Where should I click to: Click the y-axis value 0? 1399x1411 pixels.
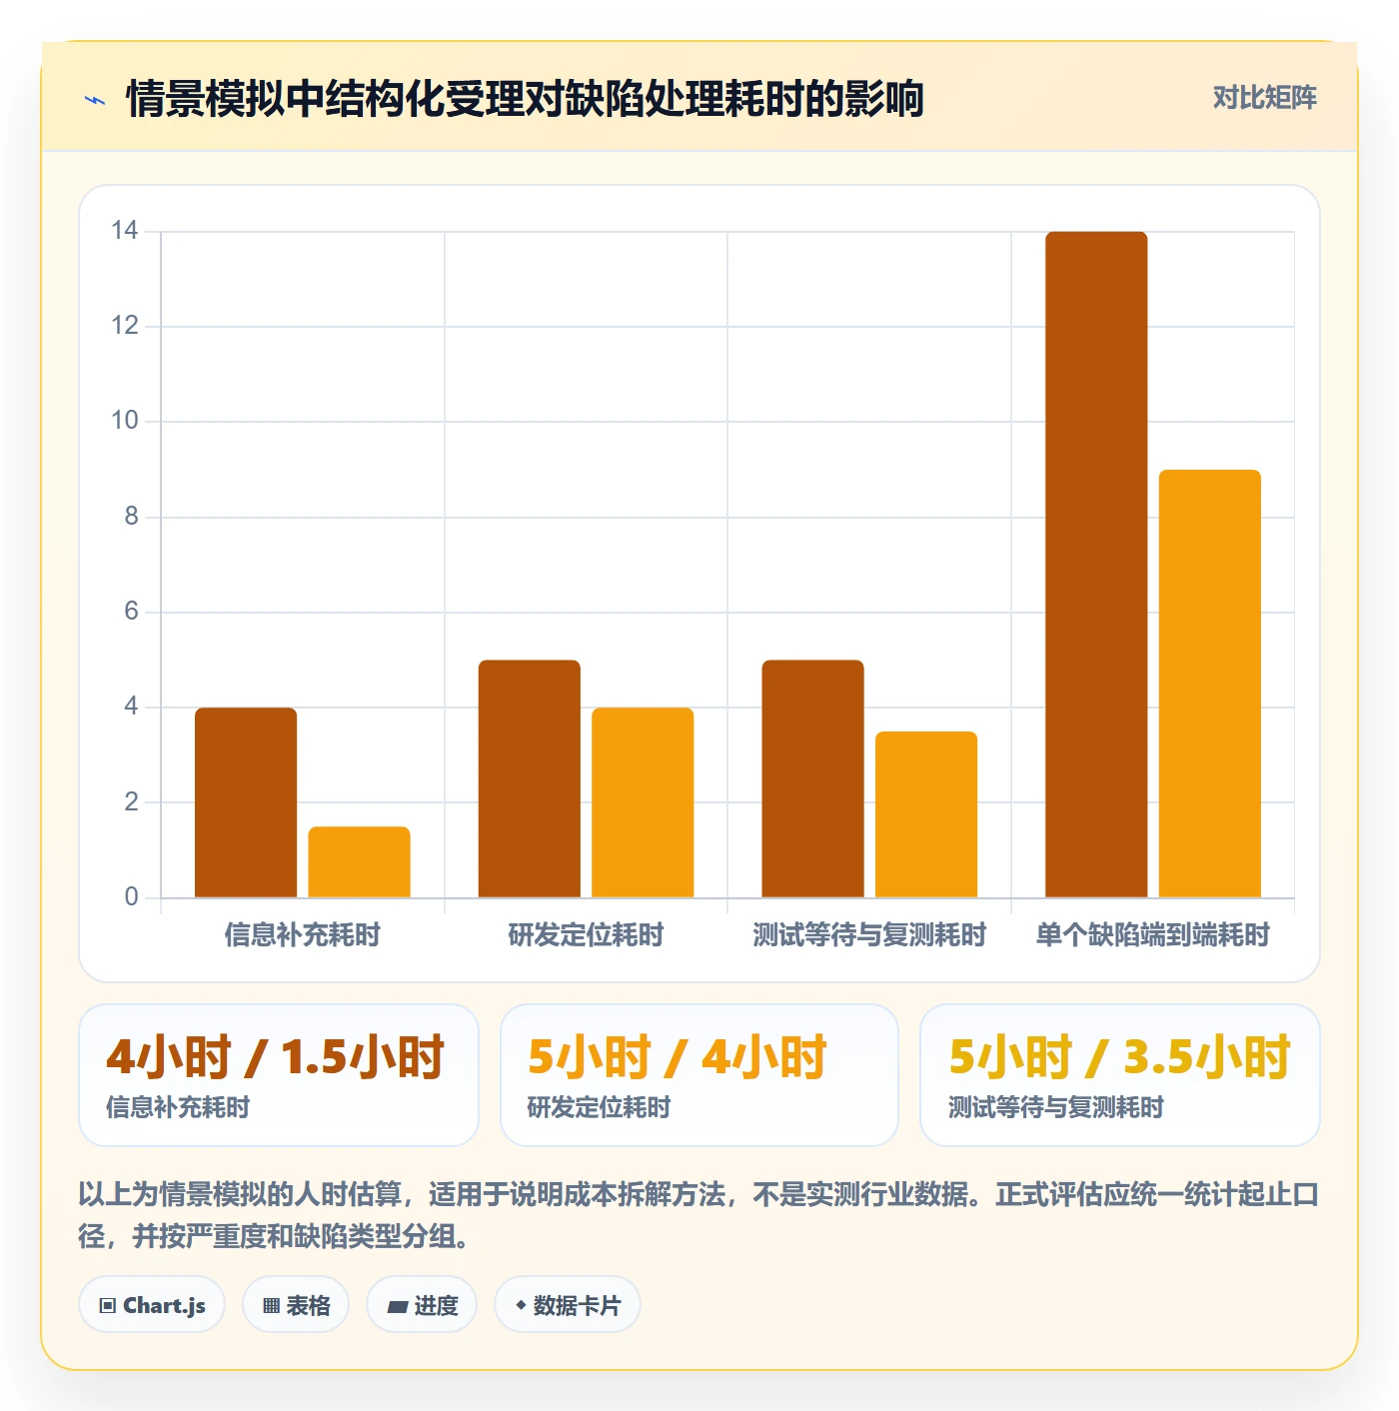pyautogui.click(x=131, y=897)
